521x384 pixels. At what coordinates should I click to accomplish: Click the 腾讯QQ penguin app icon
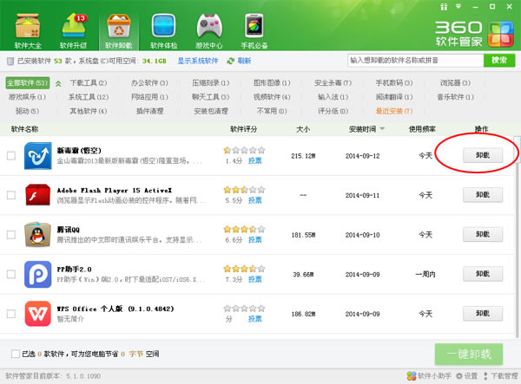(x=38, y=234)
